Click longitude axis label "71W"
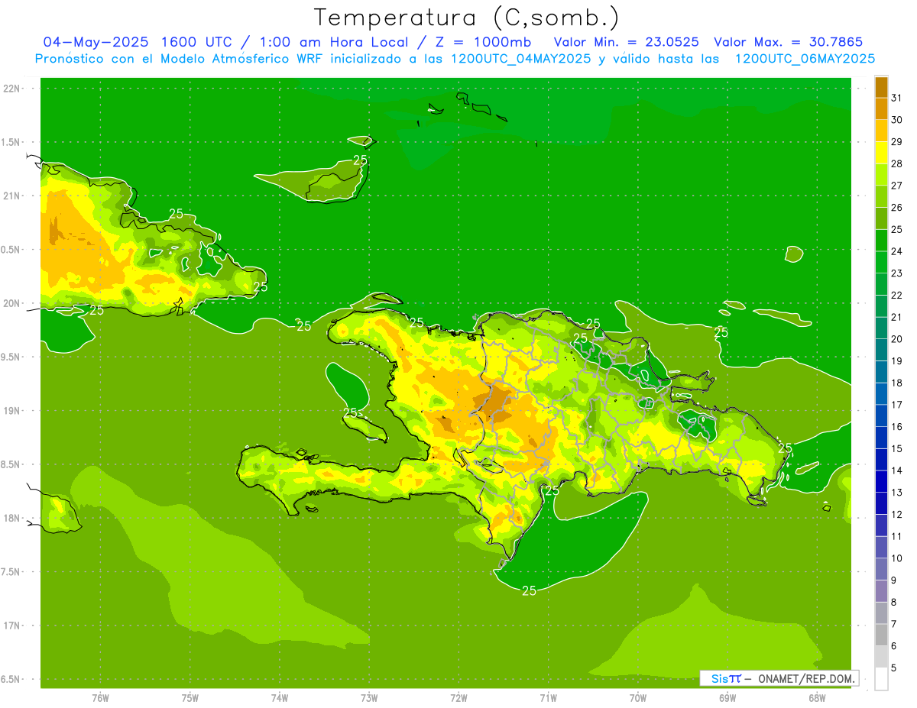 pyautogui.click(x=548, y=698)
